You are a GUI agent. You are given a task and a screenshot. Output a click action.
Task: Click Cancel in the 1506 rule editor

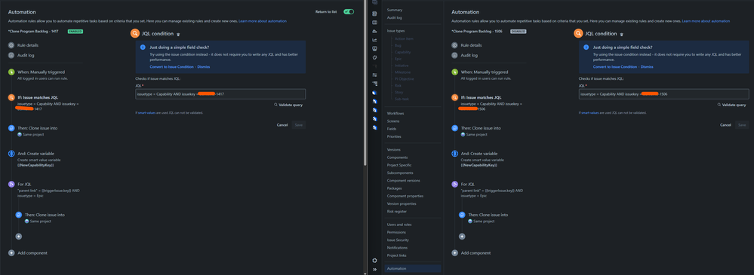[725, 125]
